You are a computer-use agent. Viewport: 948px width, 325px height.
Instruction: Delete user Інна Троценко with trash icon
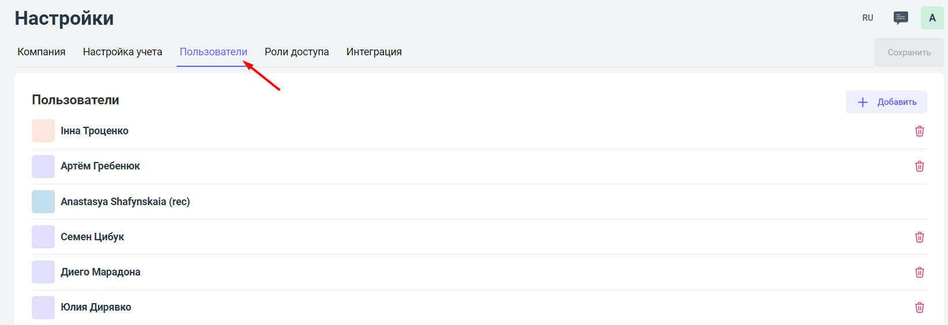(x=919, y=131)
